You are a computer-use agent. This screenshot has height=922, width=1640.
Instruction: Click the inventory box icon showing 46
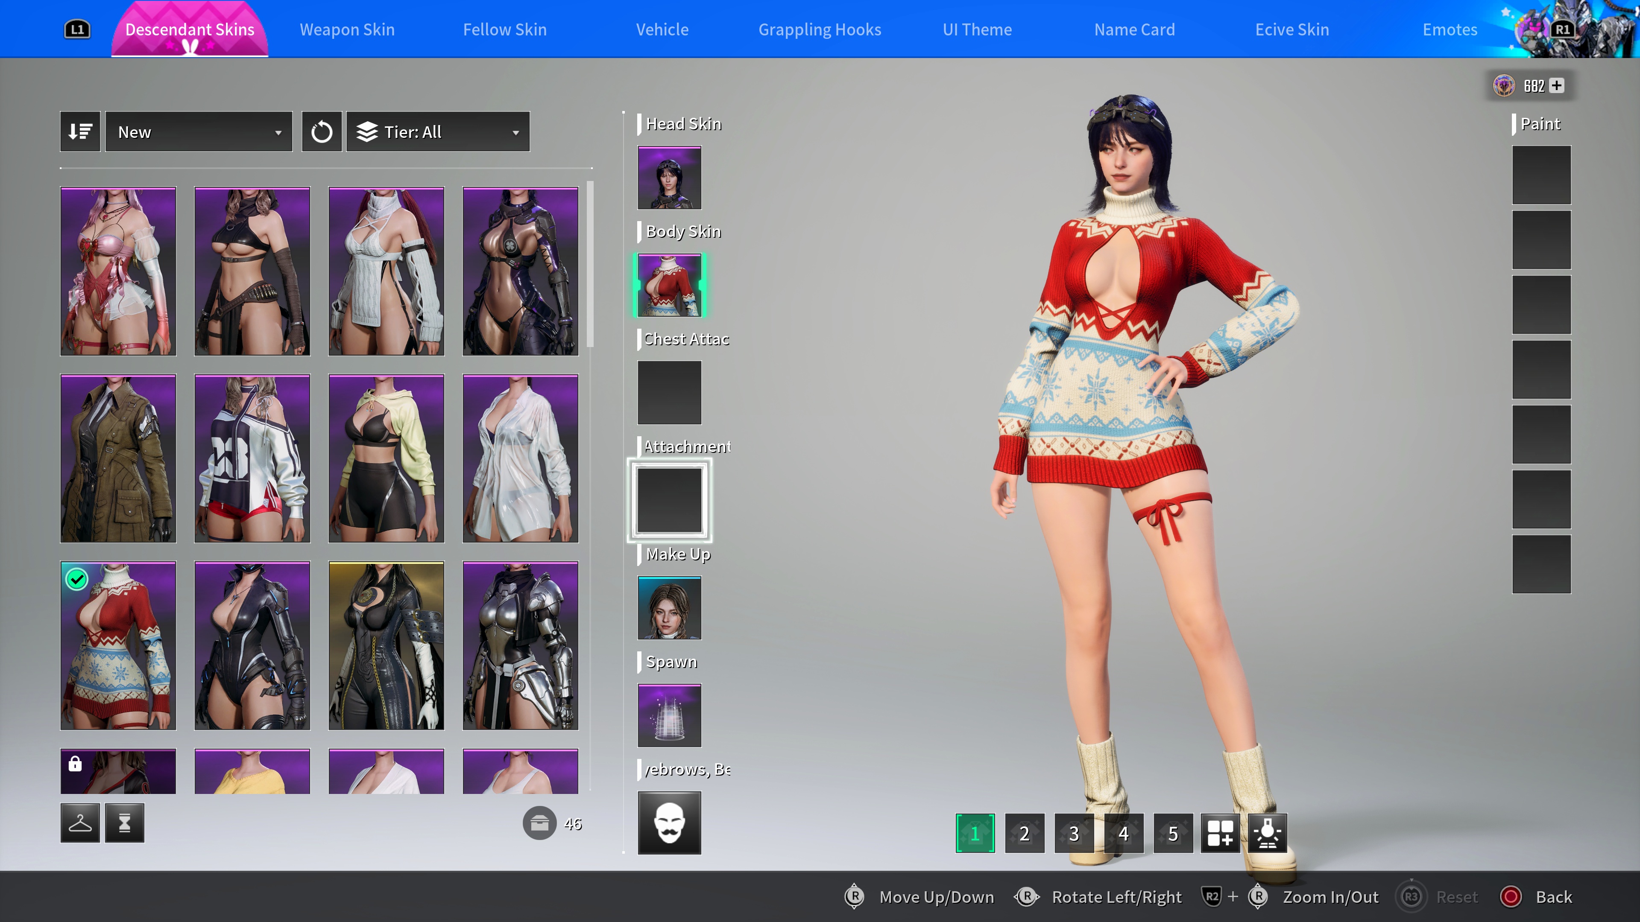coord(539,823)
